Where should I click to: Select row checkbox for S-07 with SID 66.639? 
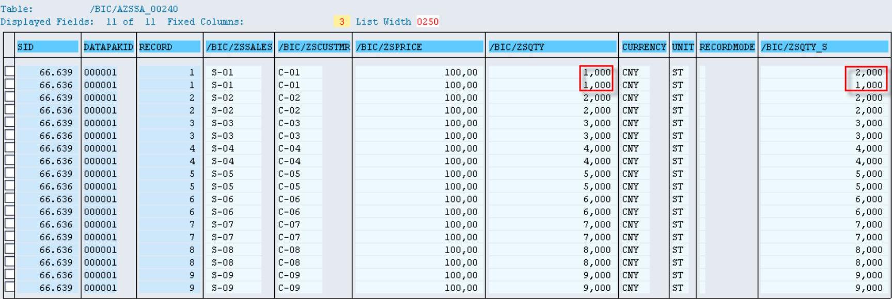[x=9, y=237]
